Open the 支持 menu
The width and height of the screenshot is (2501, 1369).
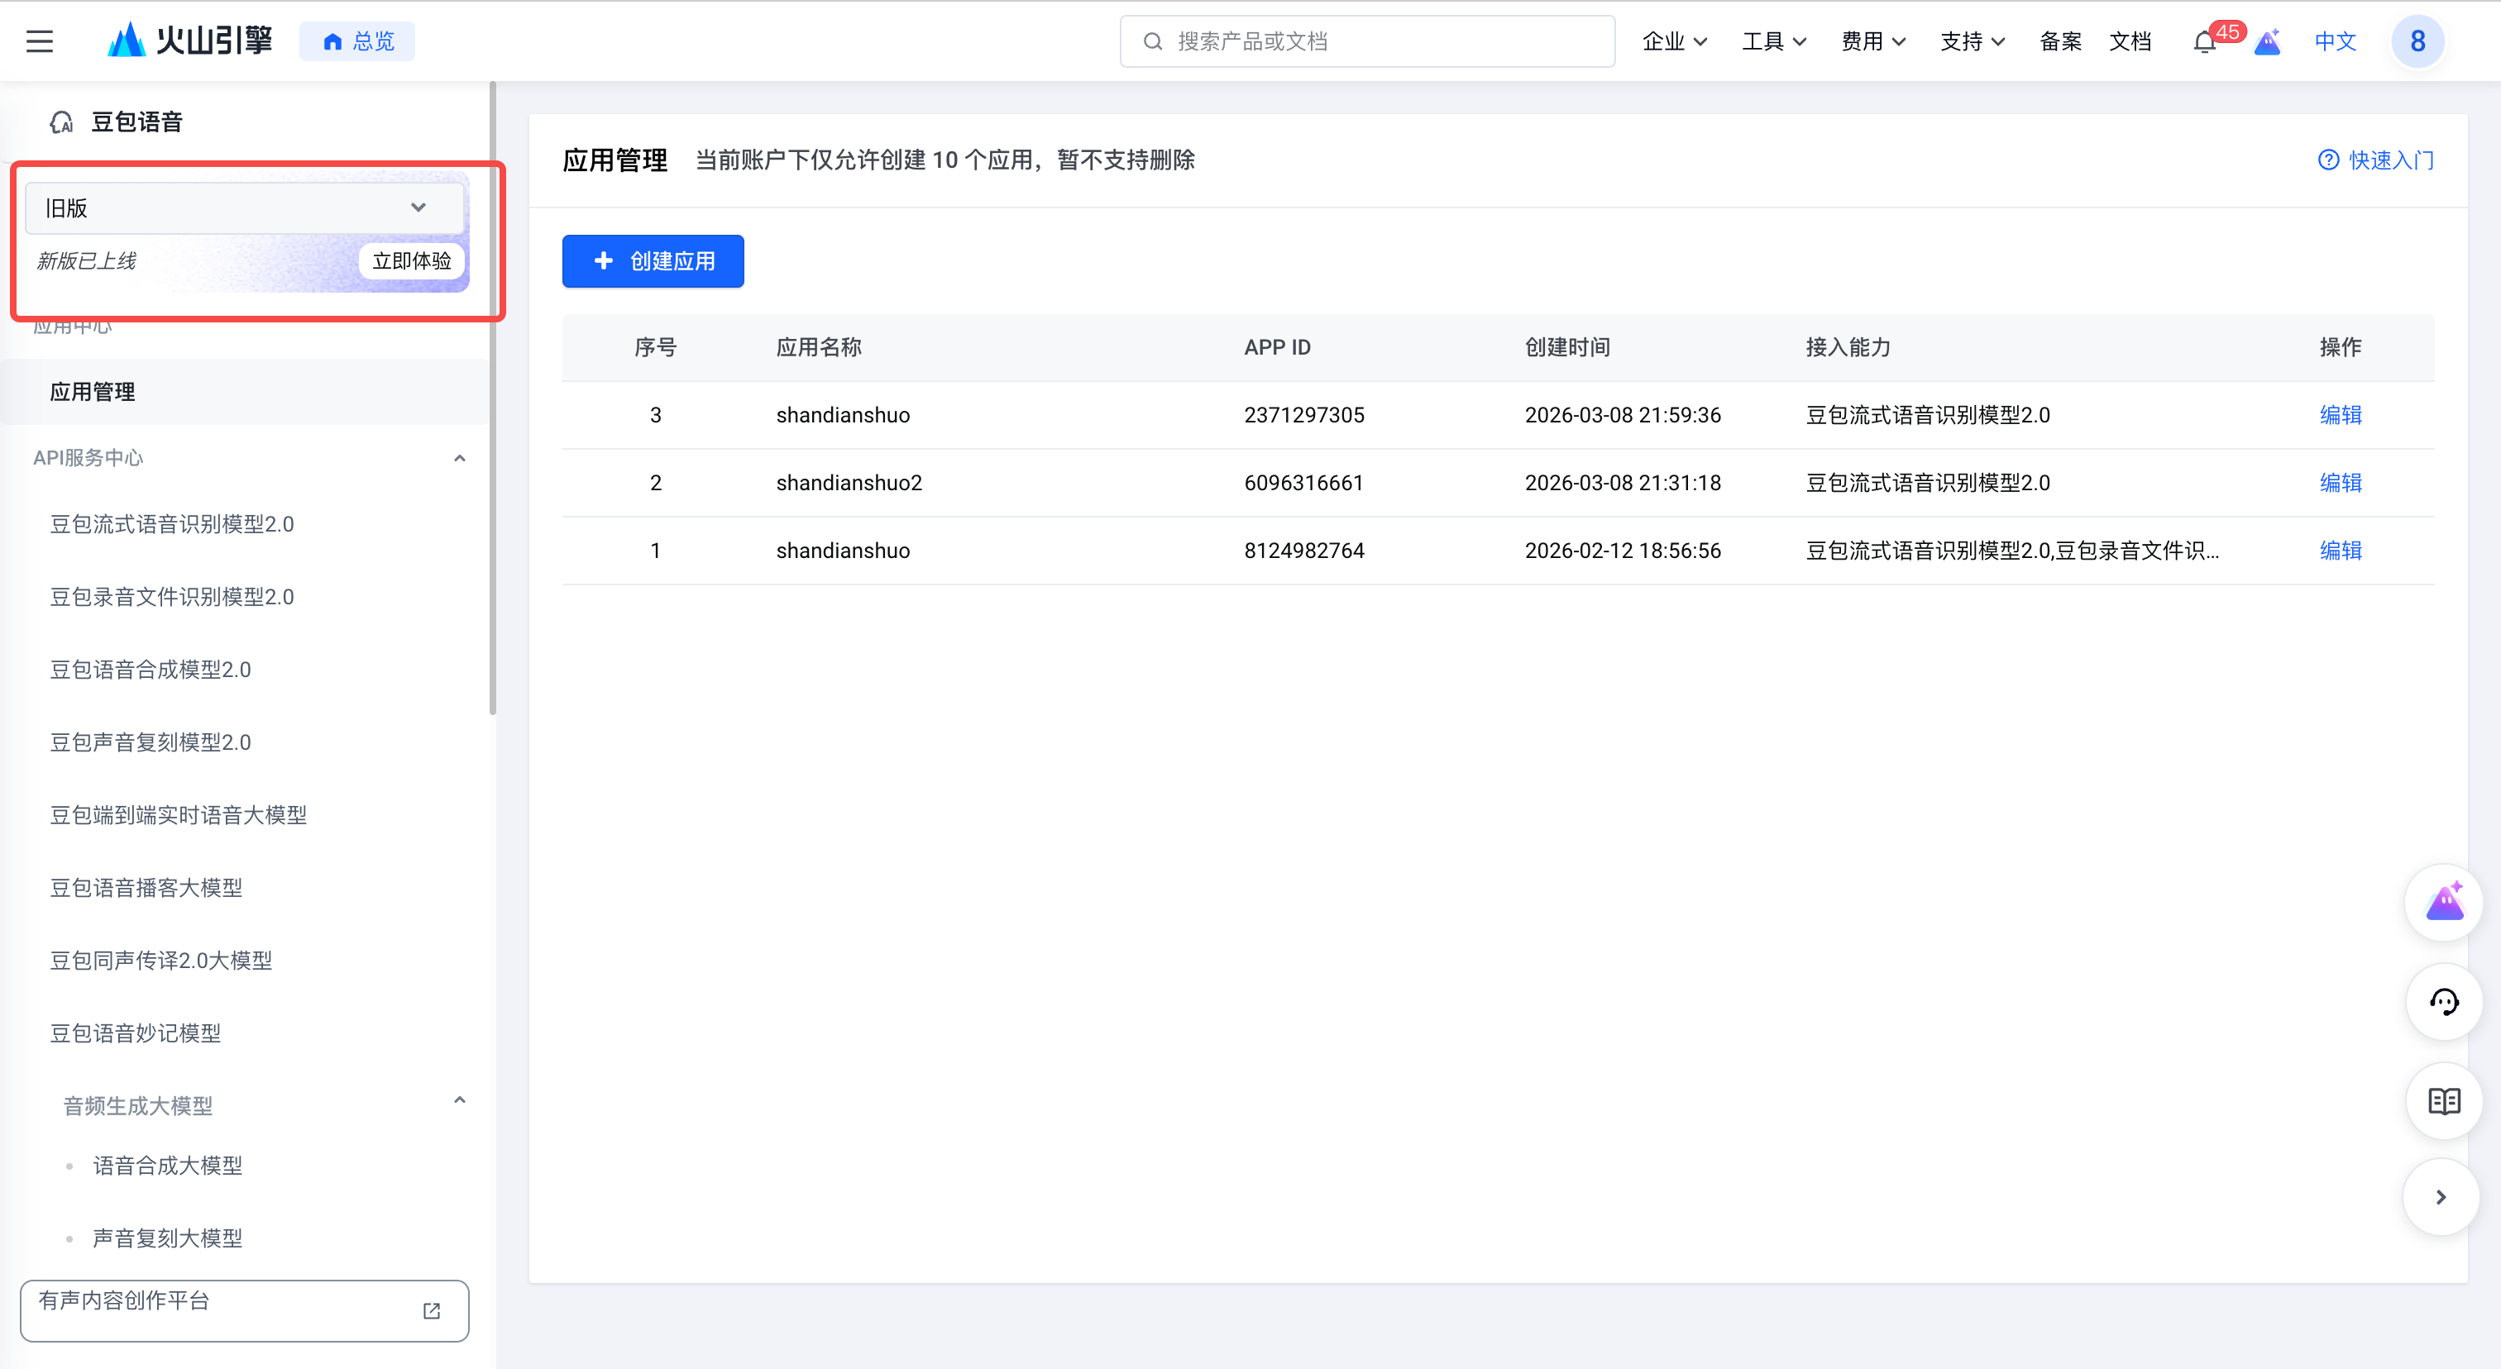(x=1971, y=41)
